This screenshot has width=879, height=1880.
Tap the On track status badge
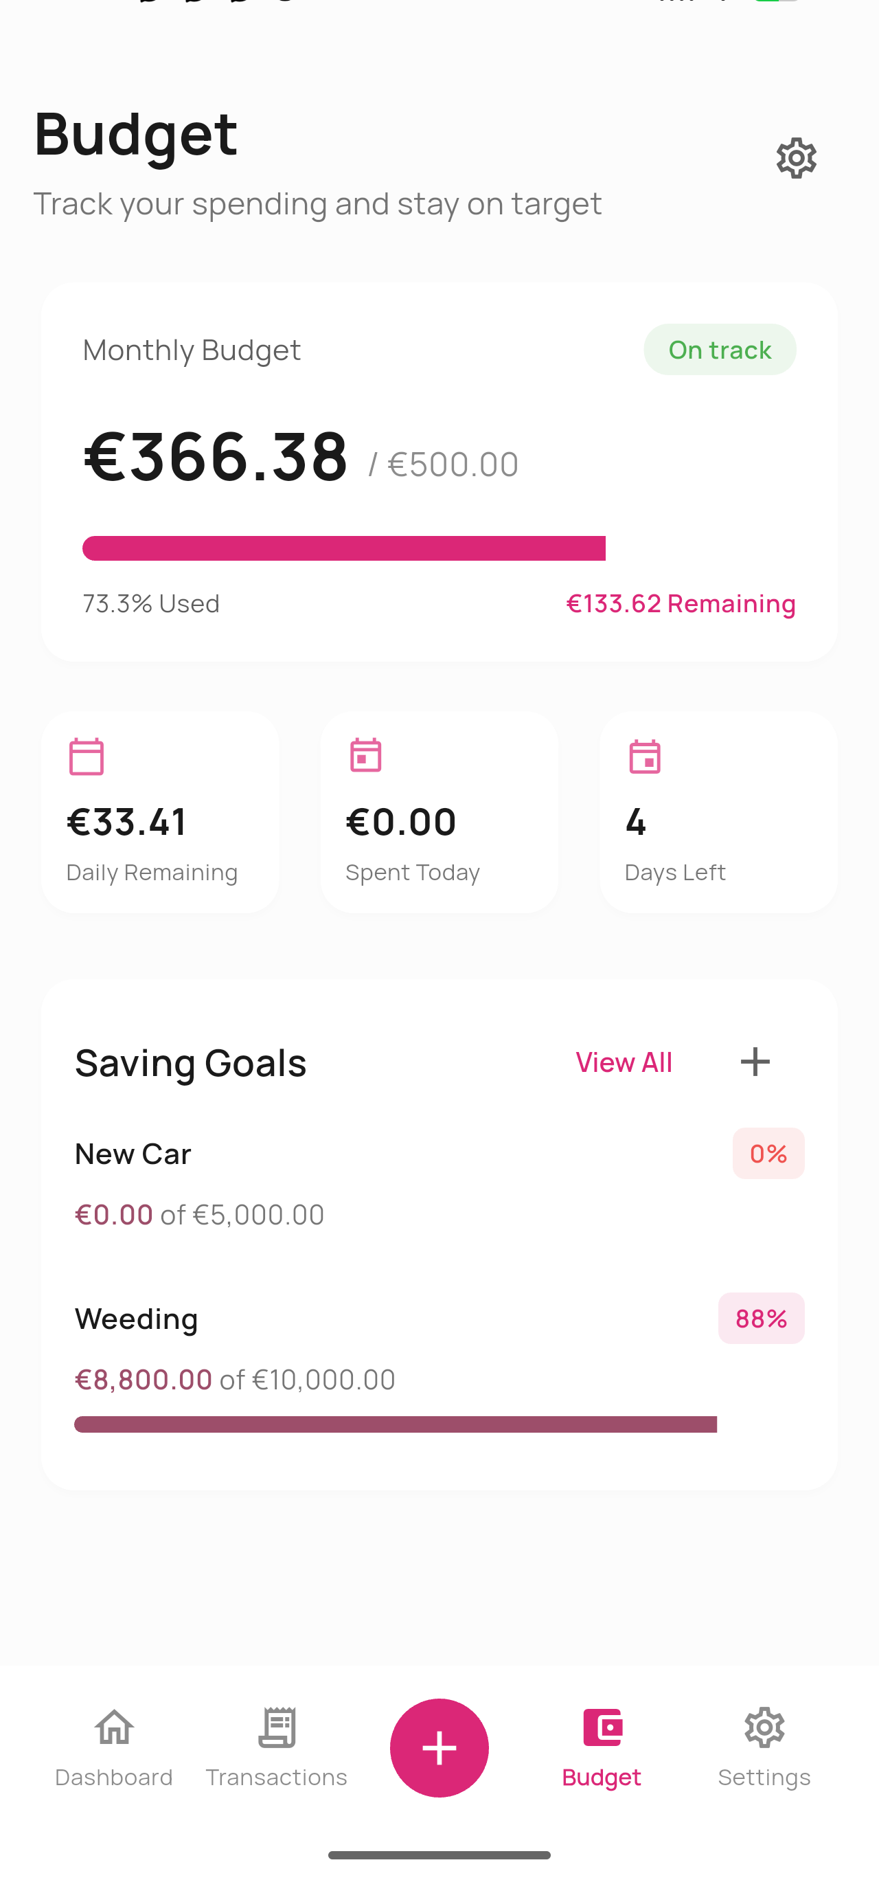pyautogui.click(x=719, y=350)
